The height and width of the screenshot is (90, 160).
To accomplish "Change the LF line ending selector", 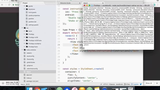I will click(x=101, y=84).
